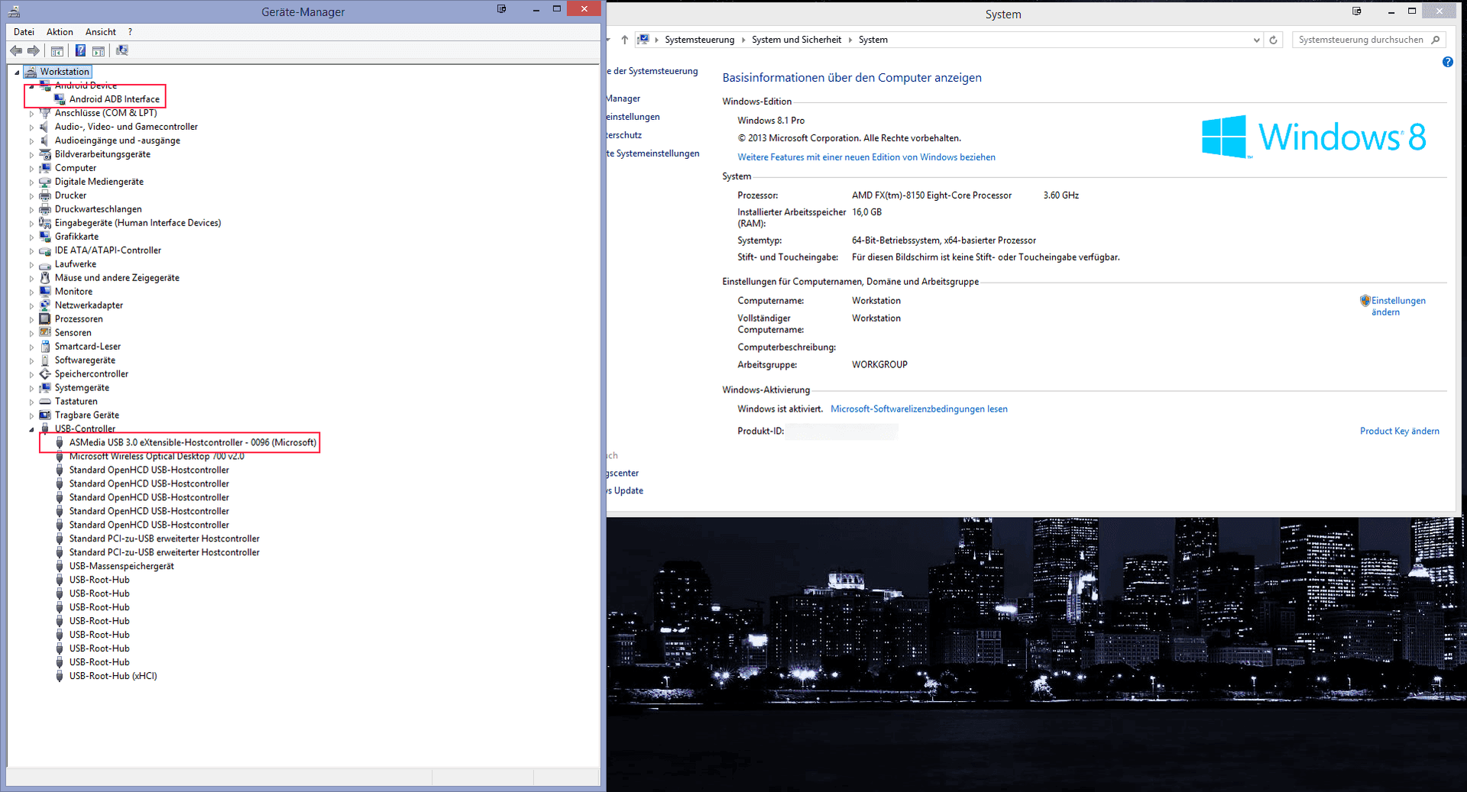Open the address bar history dropdown in System window
This screenshot has height=792, width=1467.
[1256, 40]
